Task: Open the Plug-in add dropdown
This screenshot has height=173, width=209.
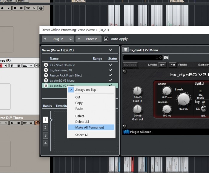Action: 58,39
